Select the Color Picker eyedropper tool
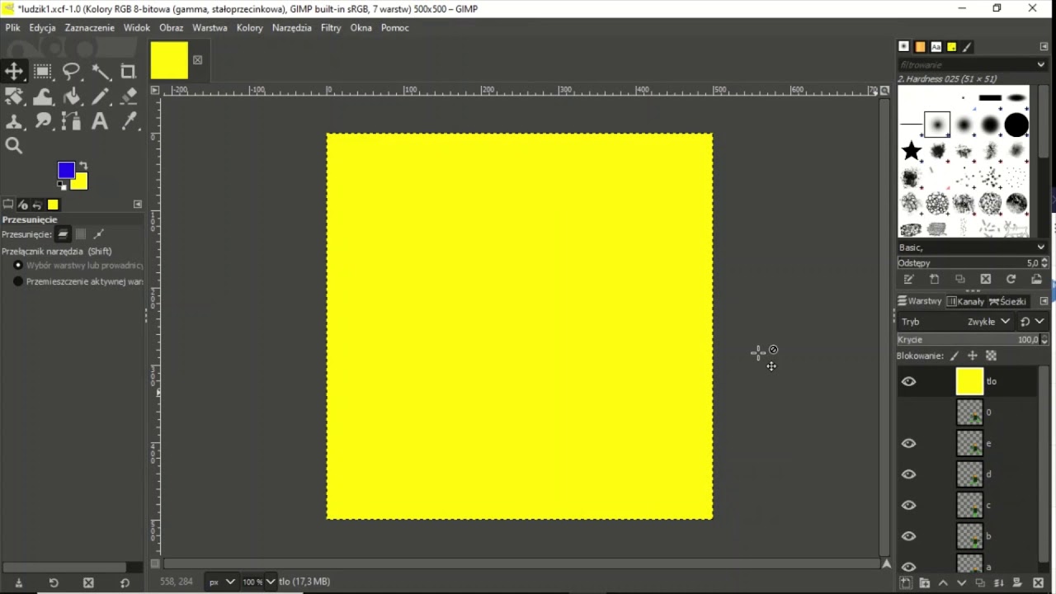The image size is (1056, 594). 129,122
